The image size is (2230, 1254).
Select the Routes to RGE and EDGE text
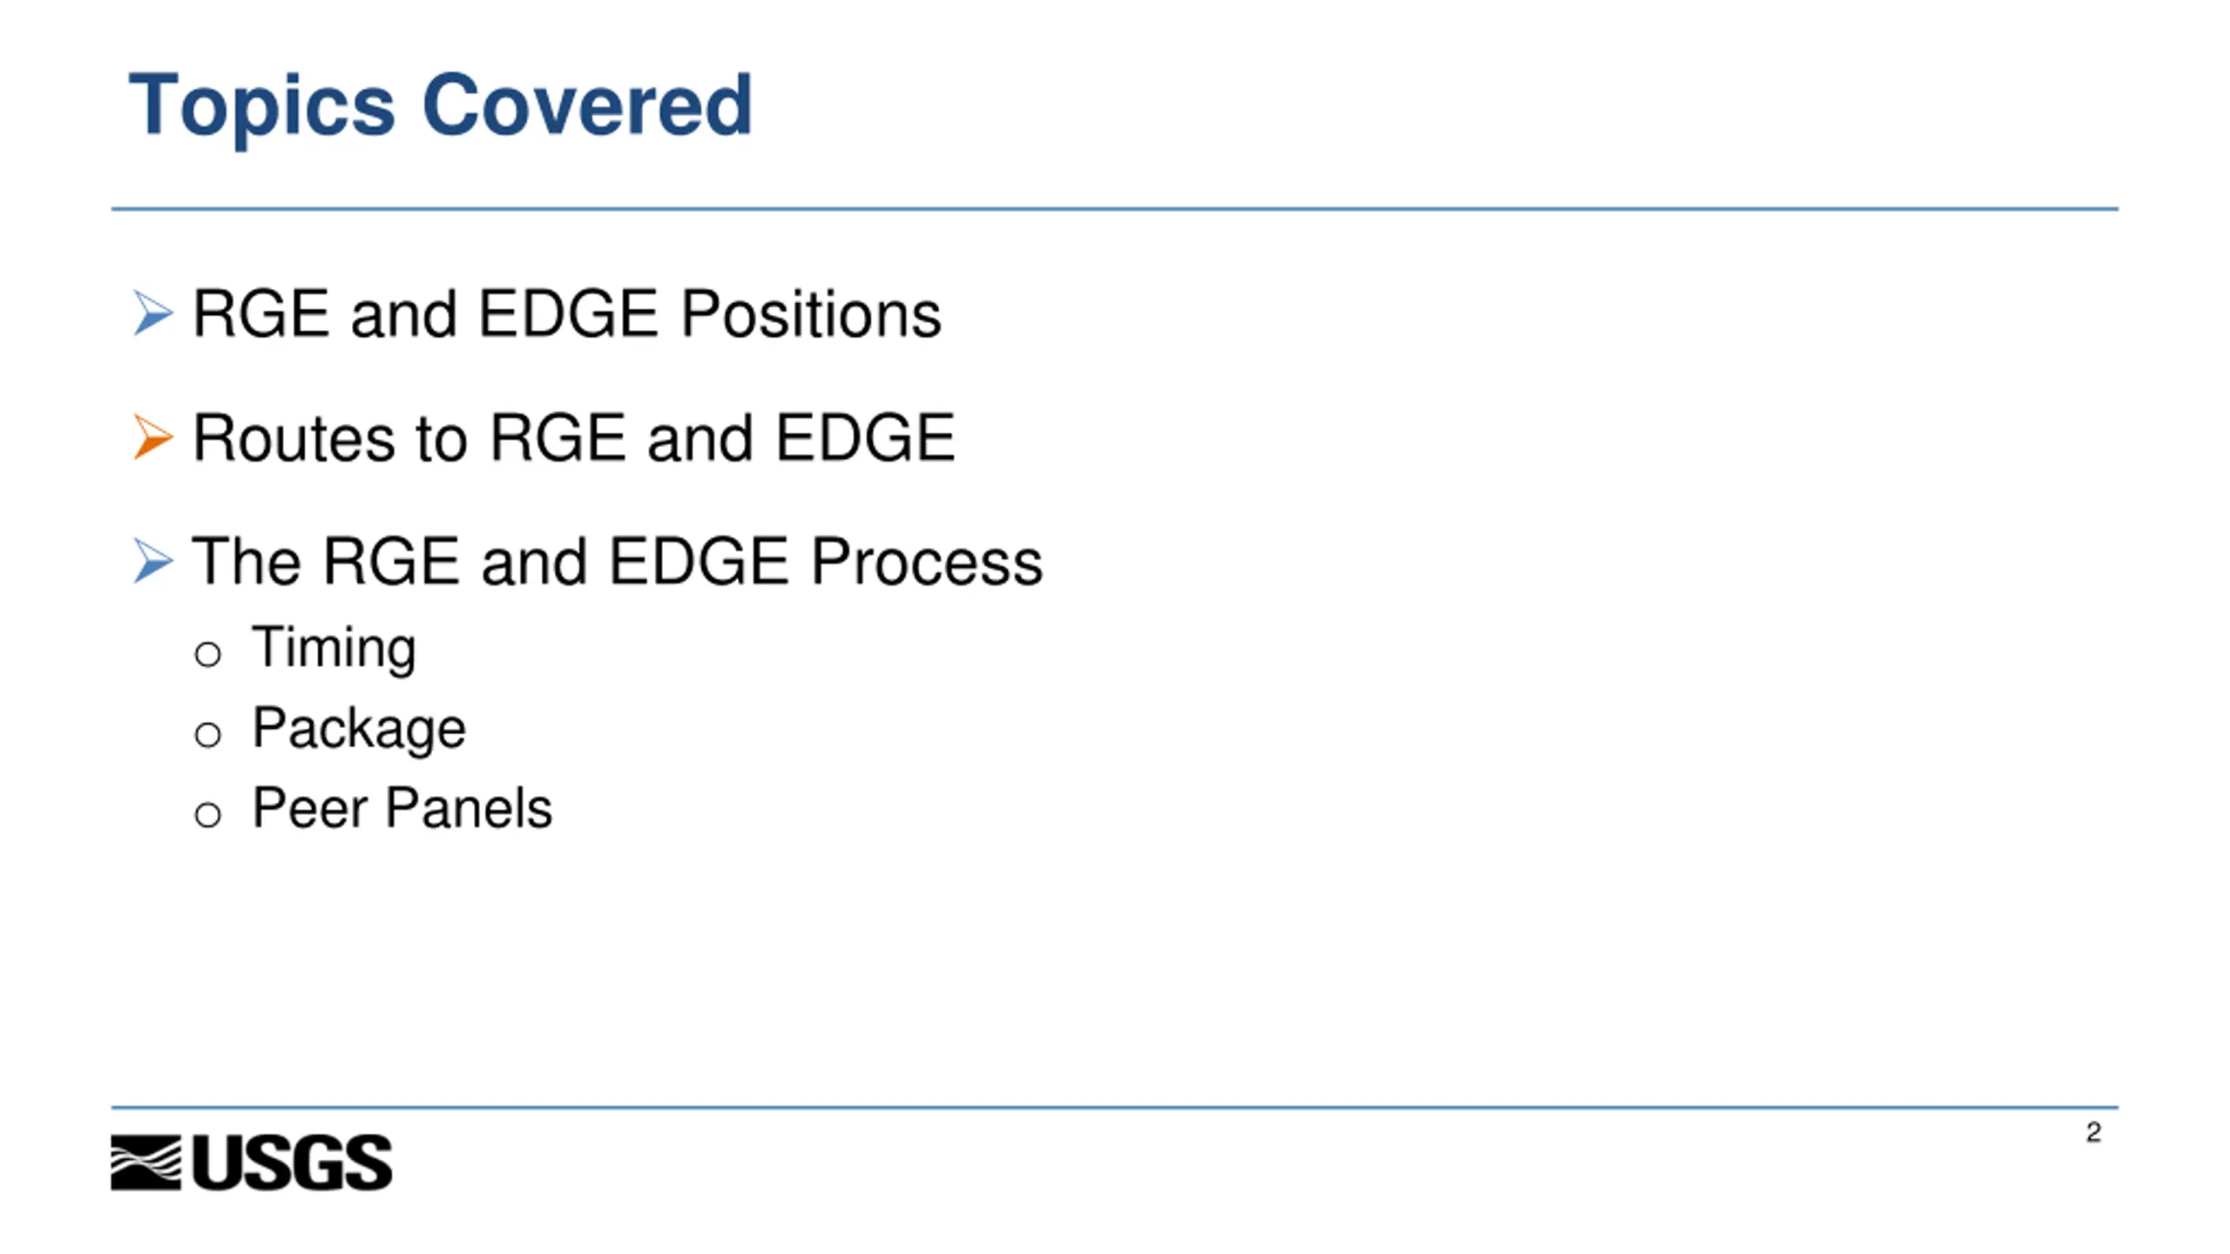pyautogui.click(x=573, y=437)
